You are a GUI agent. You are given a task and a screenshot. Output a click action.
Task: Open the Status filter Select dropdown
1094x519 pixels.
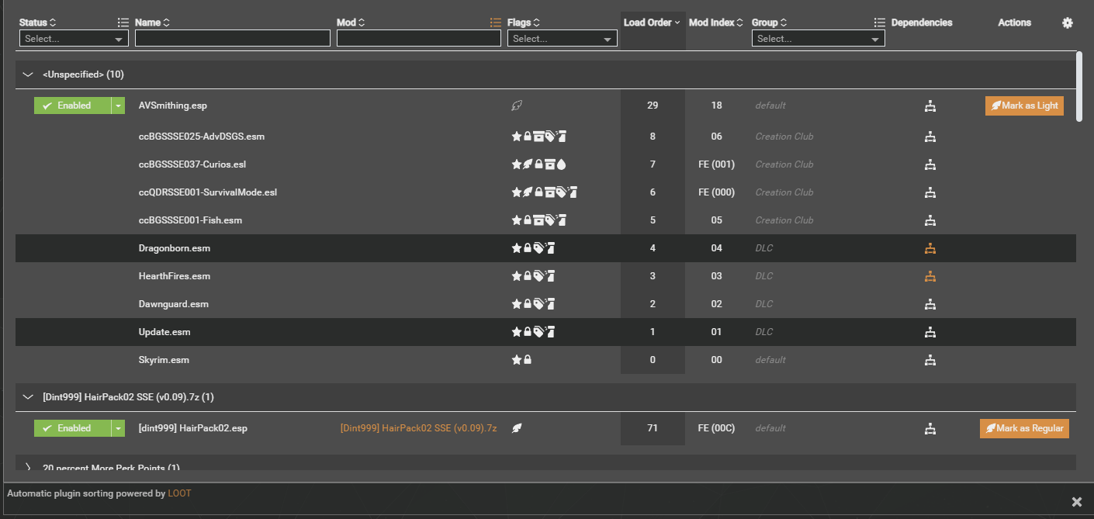pos(74,38)
